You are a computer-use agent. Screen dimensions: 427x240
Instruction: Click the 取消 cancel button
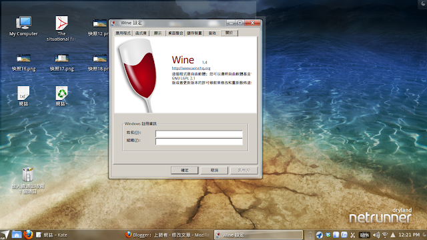click(214, 171)
